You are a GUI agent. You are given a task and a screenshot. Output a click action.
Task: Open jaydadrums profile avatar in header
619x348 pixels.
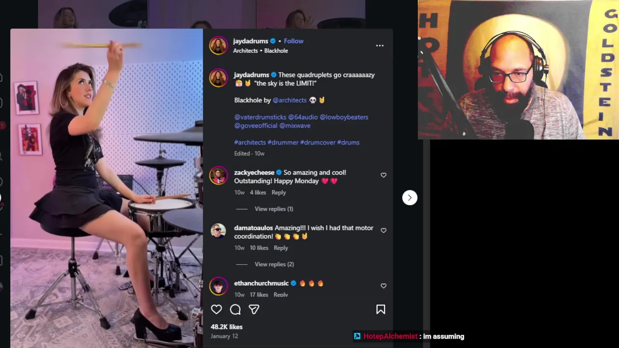[219, 45]
